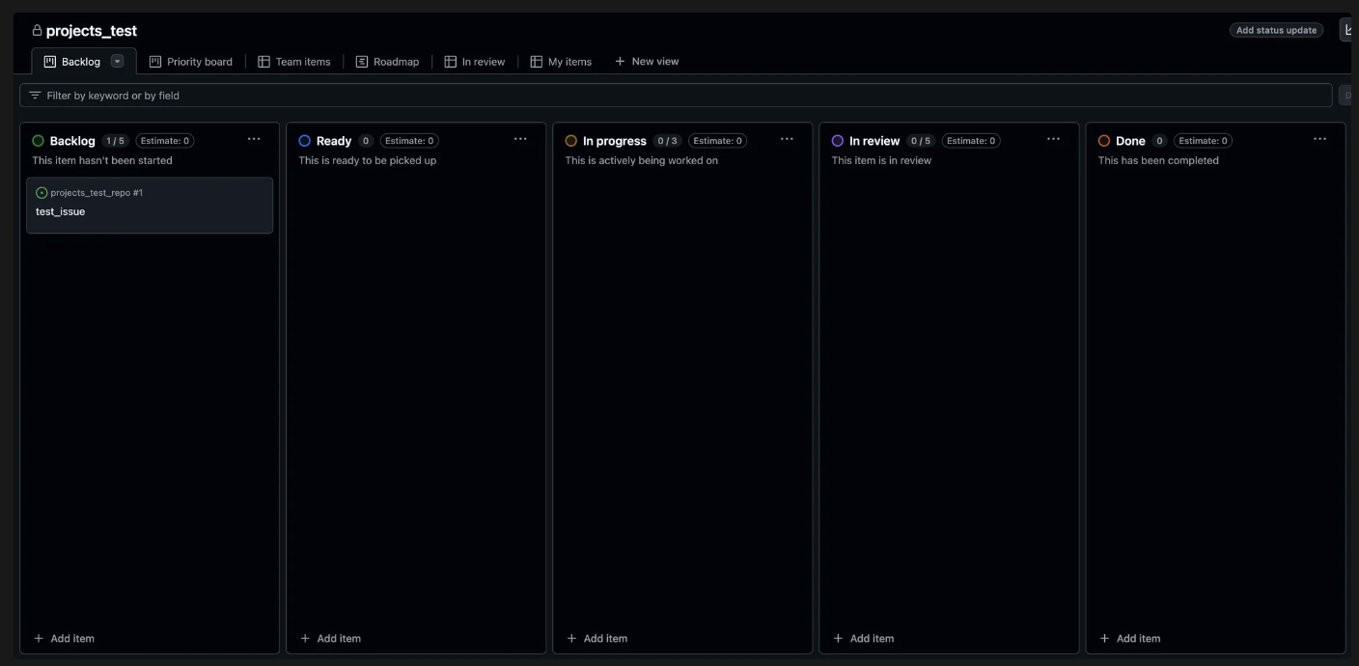Viewport: 1359px width, 666px height.
Task: Click New view to add a view
Action: (x=647, y=62)
